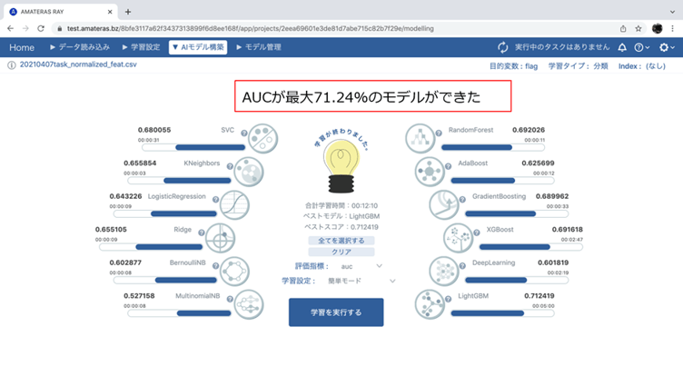Click the RandomForest score 0.692026

coord(529,130)
